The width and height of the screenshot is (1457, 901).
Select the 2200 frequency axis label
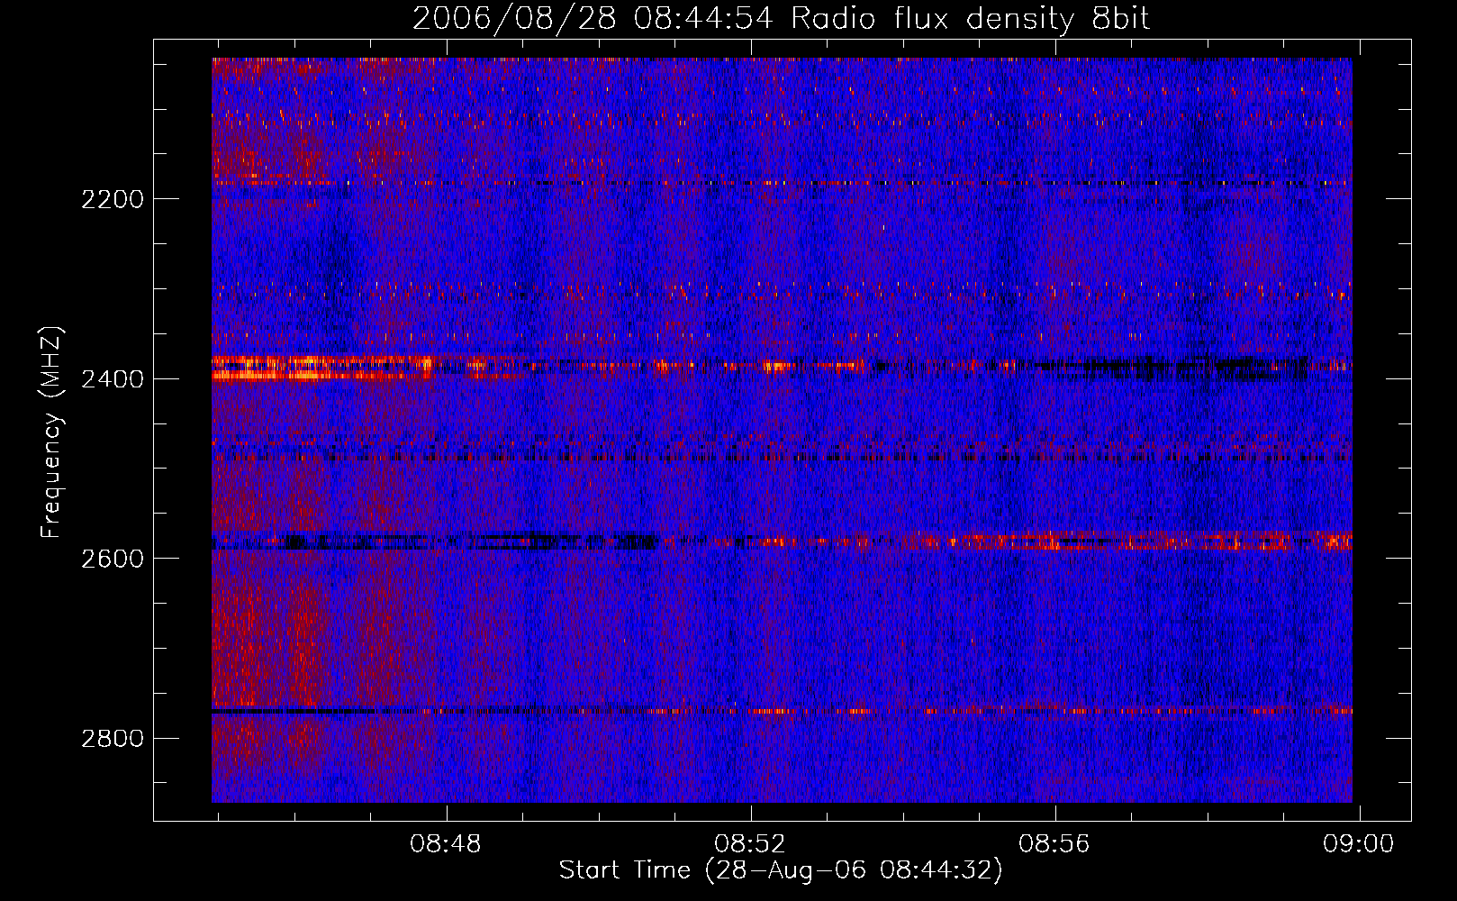pos(113,199)
